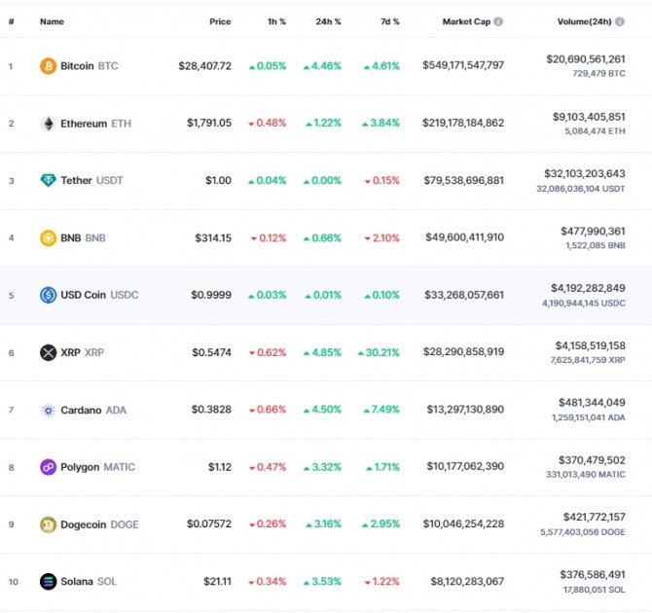Click the Ethereum diamond logo icon
The image size is (652, 613).
pyautogui.click(x=49, y=124)
